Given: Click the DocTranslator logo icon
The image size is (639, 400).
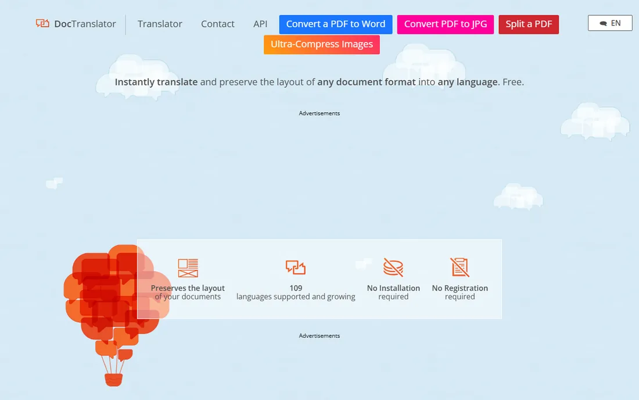Looking at the screenshot, I should coord(42,23).
